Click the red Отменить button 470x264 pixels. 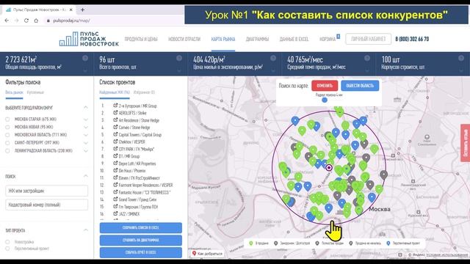pyautogui.click(x=325, y=86)
